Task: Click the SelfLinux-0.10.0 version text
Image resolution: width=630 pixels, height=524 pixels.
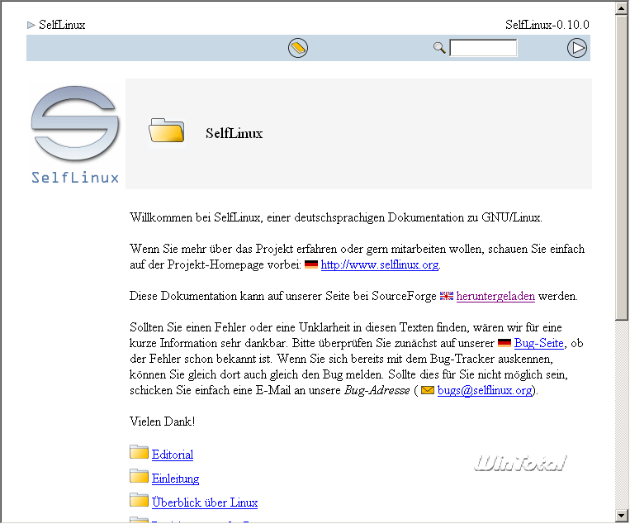Action: (x=547, y=25)
